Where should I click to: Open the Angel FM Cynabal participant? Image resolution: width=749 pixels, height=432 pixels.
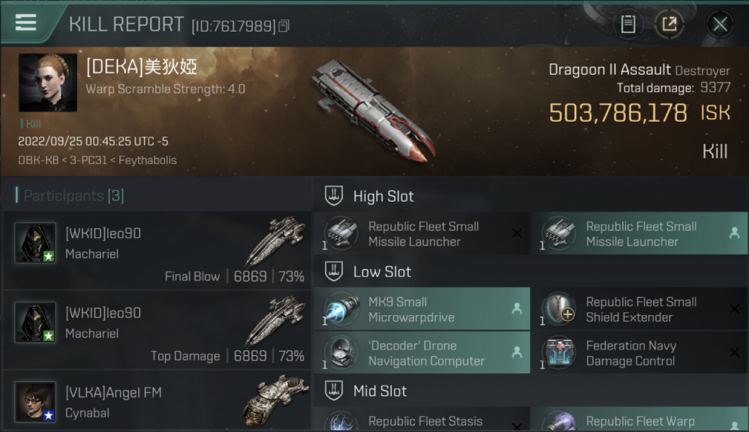coord(157,401)
